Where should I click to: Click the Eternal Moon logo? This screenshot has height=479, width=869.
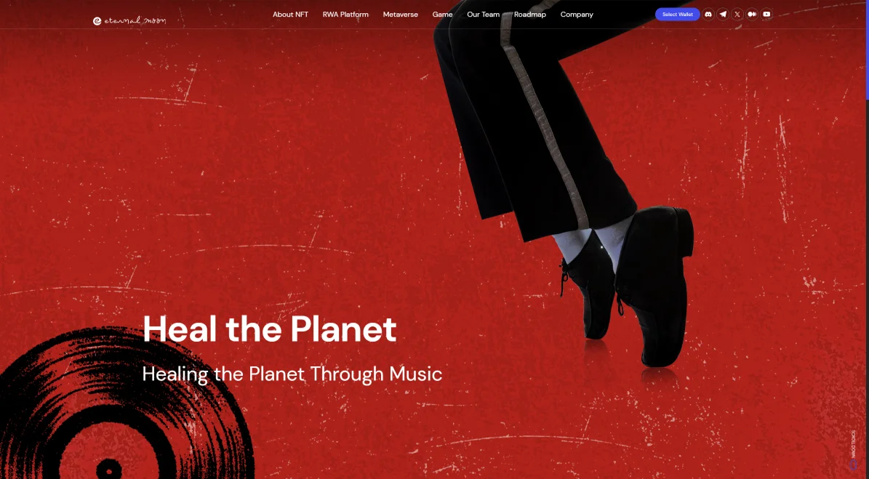pyautogui.click(x=129, y=20)
